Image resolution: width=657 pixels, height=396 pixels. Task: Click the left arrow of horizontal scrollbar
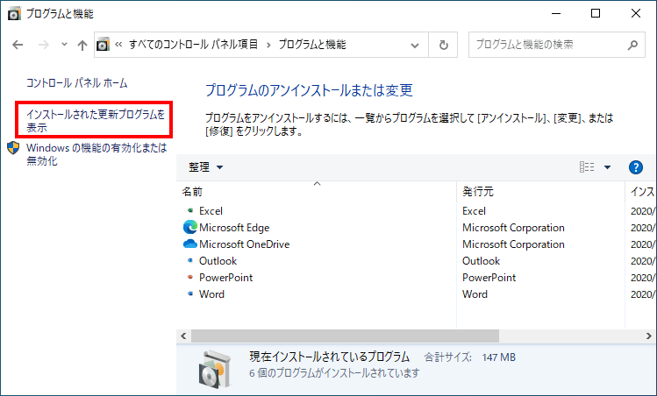point(183,336)
